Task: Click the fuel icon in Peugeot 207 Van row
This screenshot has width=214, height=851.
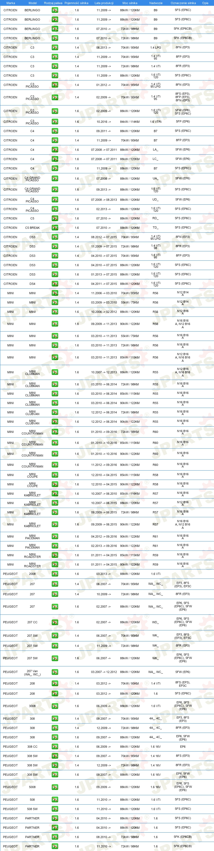Action: (x=55, y=672)
